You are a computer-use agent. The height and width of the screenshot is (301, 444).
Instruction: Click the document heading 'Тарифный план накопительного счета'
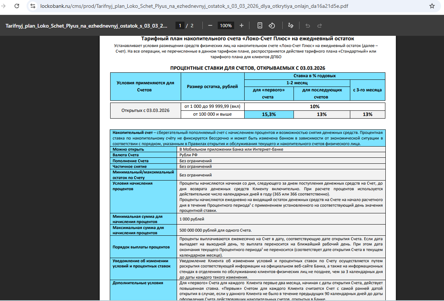247,39
